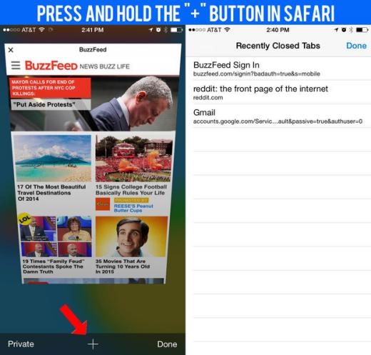Open 35 Movies Turning 10 article image
Viewport: 371px width, 355px height.
coord(131,236)
